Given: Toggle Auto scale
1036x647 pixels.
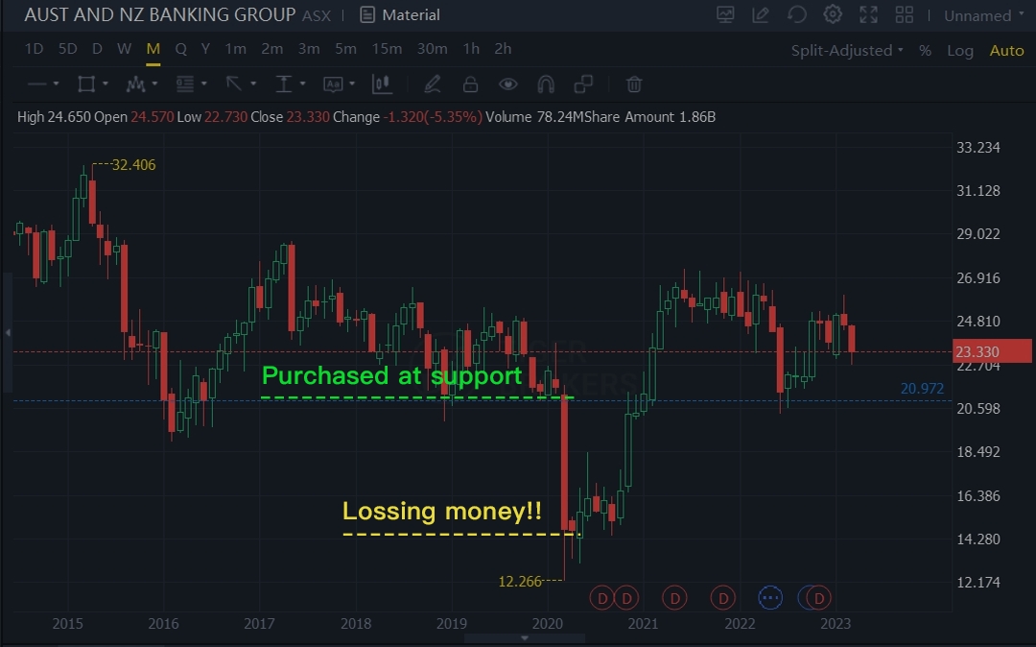Looking at the screenshot, I should (x=1006, y=50).
